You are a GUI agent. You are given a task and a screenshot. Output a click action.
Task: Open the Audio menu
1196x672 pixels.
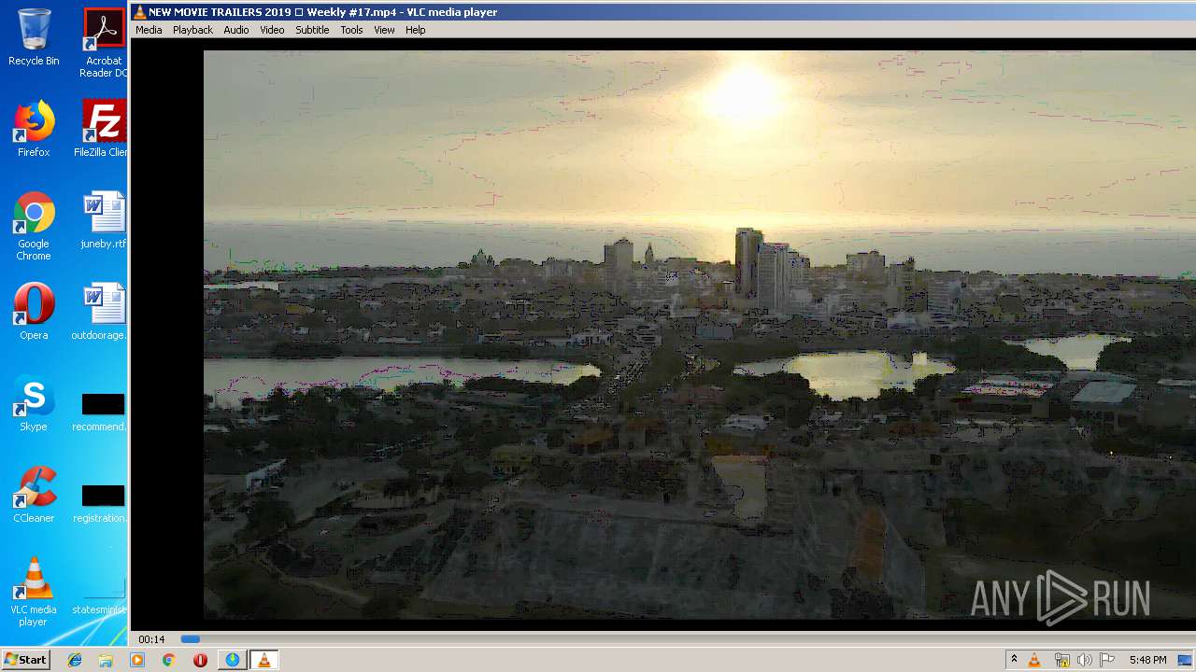(x=236, y=30)
